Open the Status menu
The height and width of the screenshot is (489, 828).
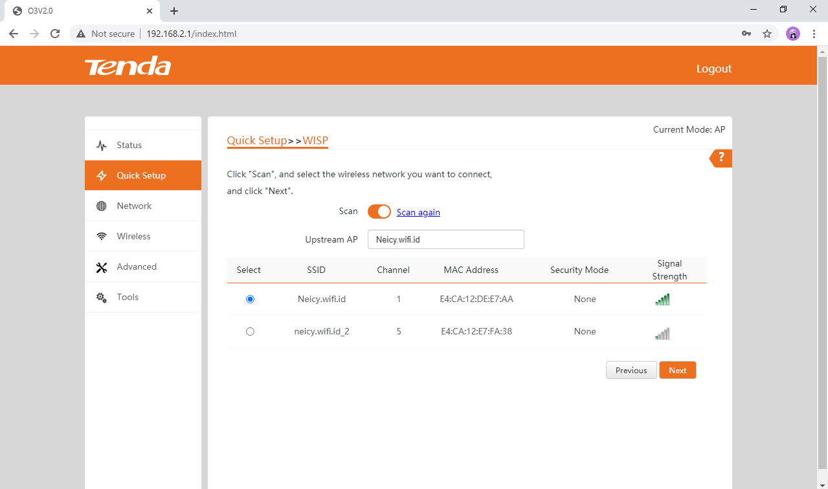click(143, 146)
